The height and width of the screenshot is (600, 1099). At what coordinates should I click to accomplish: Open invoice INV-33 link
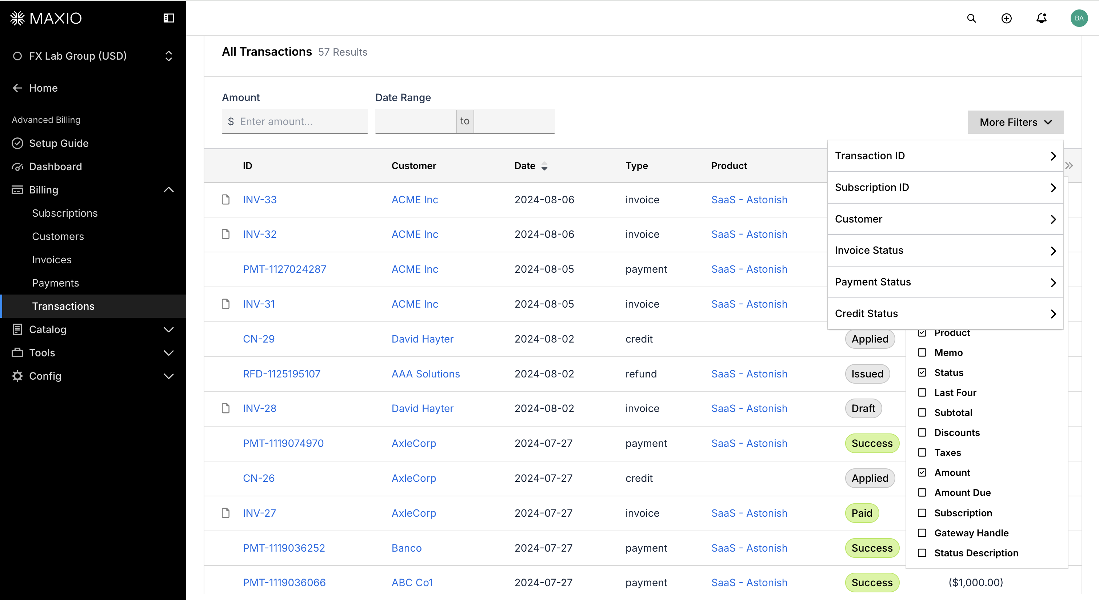pyautogui.click(x=259, y=199)
